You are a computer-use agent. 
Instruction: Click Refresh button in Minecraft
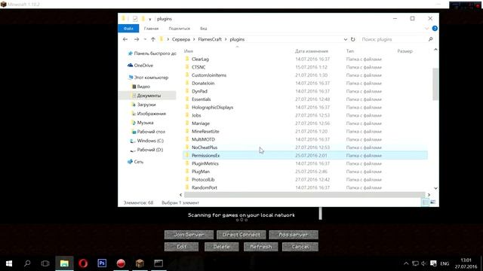point(261,247)
